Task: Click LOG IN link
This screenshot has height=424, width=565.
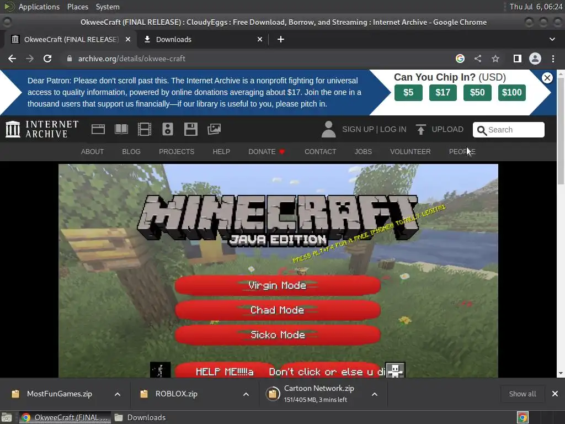Action: (x=393, y=129)
